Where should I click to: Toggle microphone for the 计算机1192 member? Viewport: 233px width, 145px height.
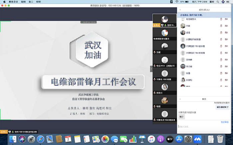[x=221, y=39]
